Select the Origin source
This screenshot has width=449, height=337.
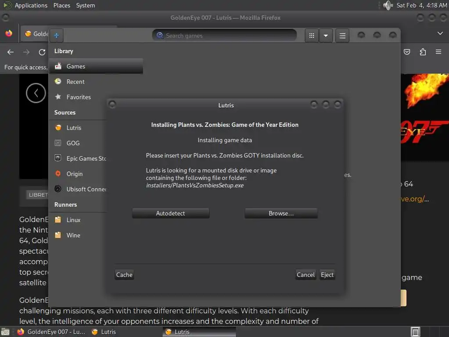pos(78,174)
